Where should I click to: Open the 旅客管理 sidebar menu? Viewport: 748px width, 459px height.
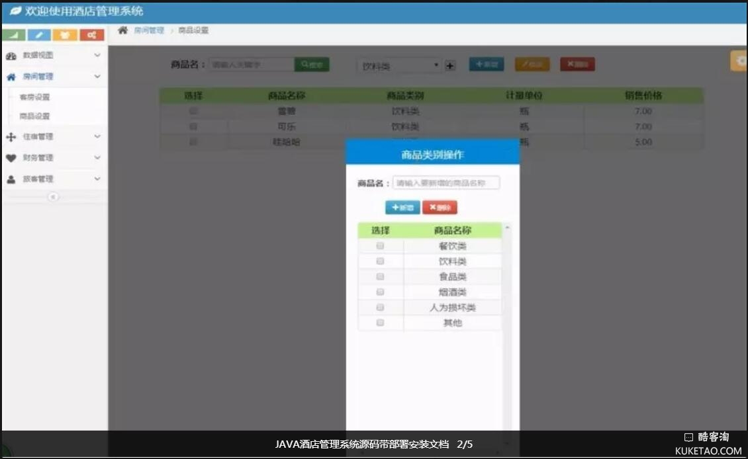coord(54,179)
